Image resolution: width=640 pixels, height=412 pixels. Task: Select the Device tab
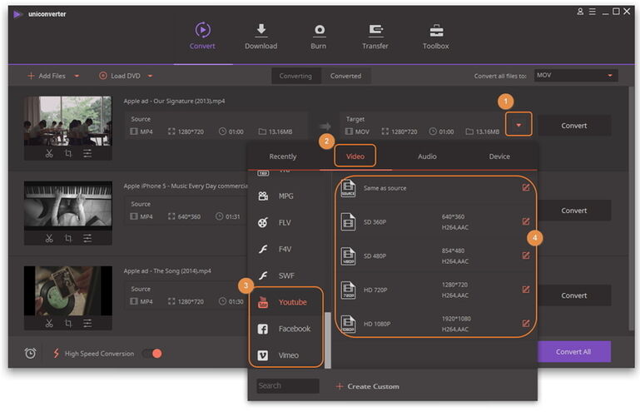coord(499,156)
